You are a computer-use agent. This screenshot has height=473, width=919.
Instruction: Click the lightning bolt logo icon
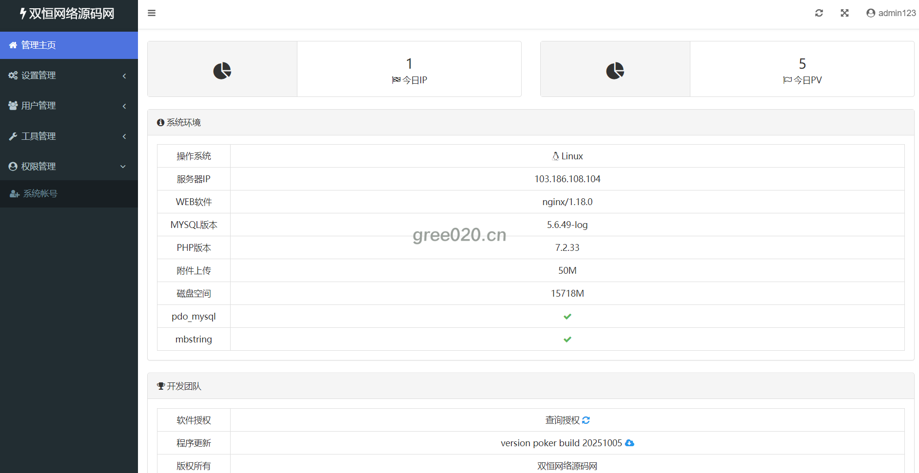pos(23,14)
